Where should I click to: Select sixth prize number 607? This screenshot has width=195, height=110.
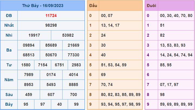click(x=51, y=95)
